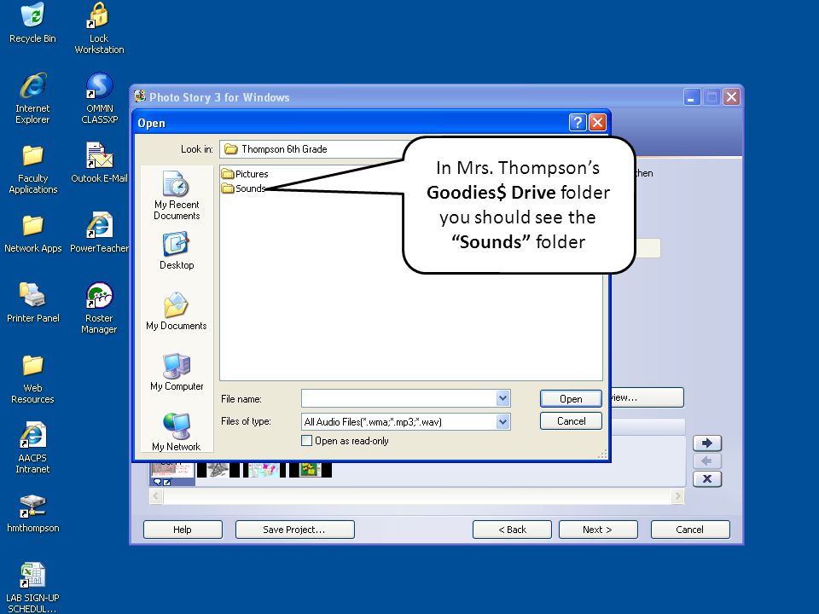819x614 pixels.
Task: Open the OMMN CLASSXP shortcut
Action: coord(99,98)
